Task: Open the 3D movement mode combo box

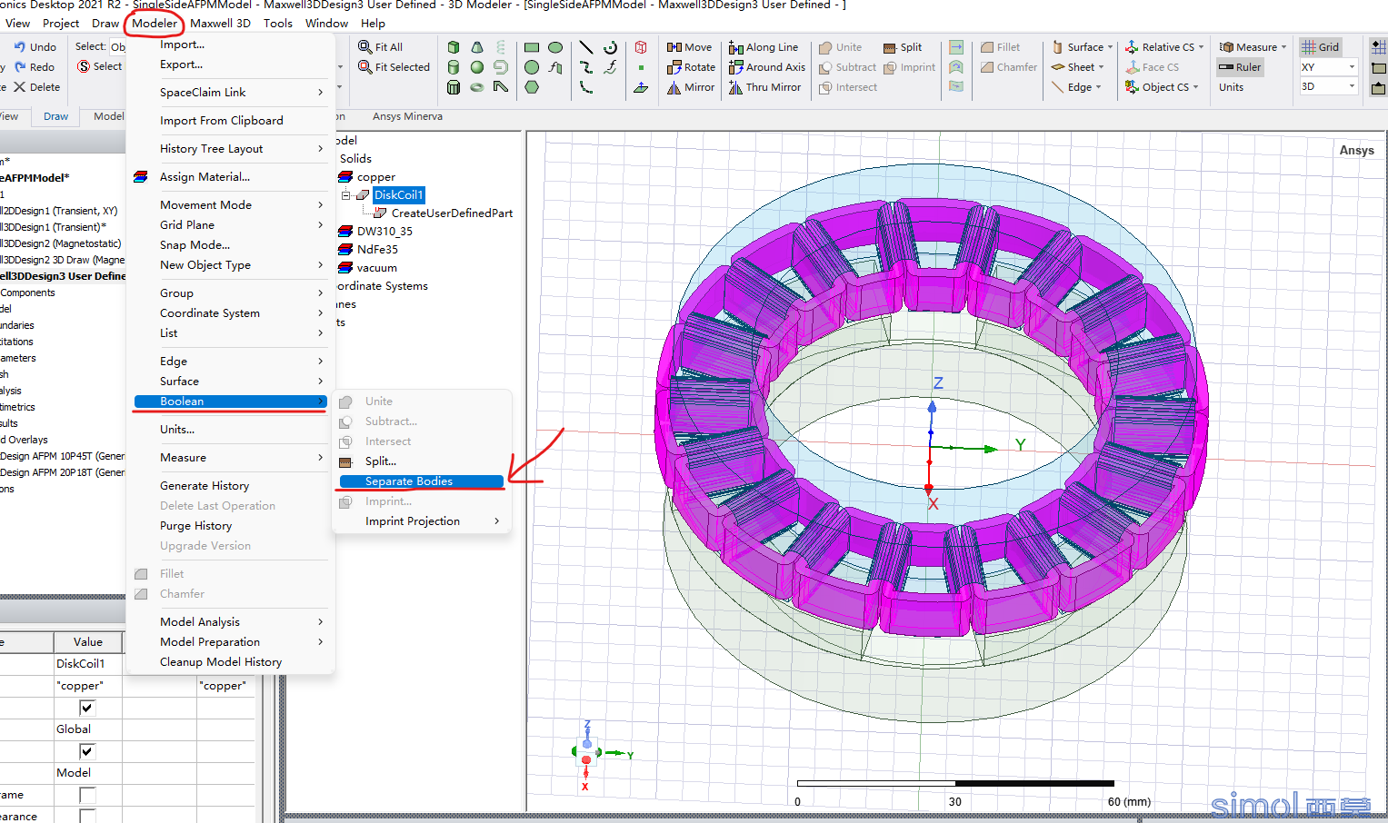Action: [x=1328, y=87]
